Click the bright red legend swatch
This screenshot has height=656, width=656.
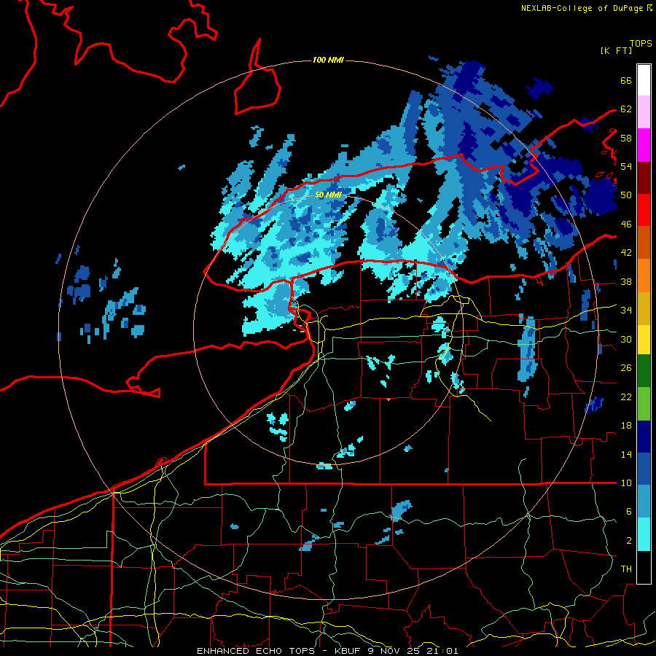644,210
